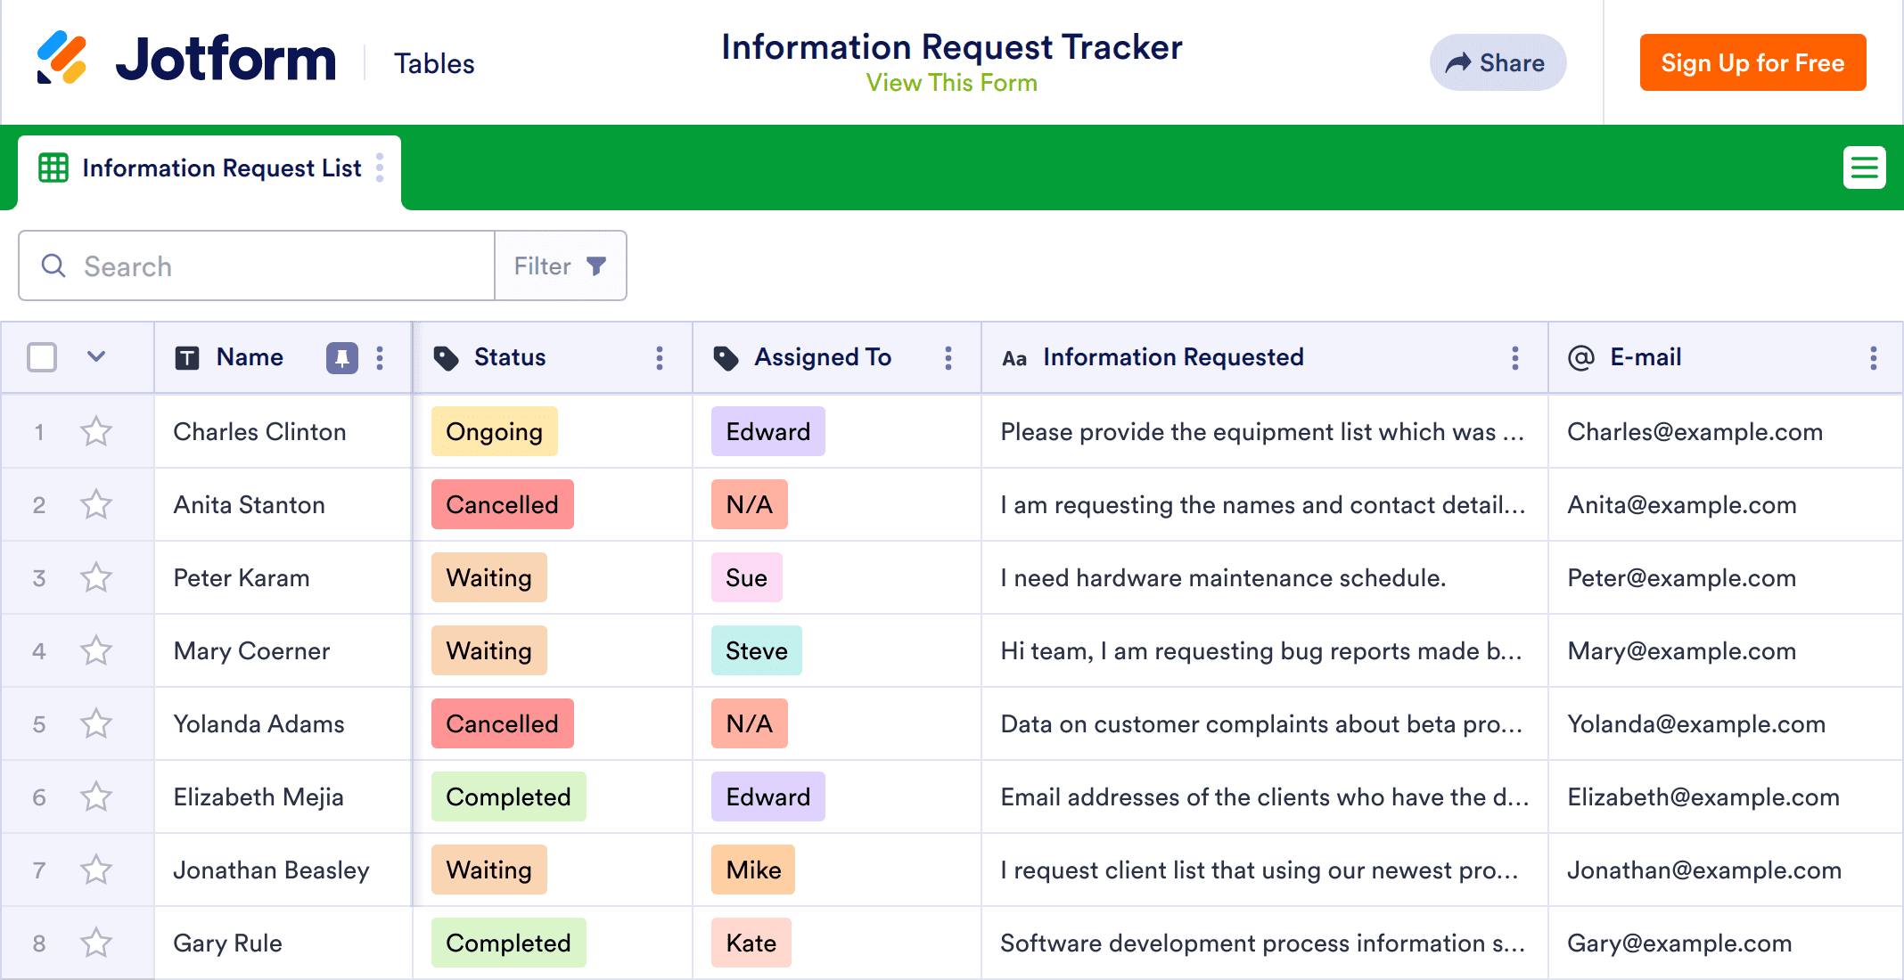Open the hamburger menu in green bar
1904x980 pixels.
click(x=1864, y=167)
